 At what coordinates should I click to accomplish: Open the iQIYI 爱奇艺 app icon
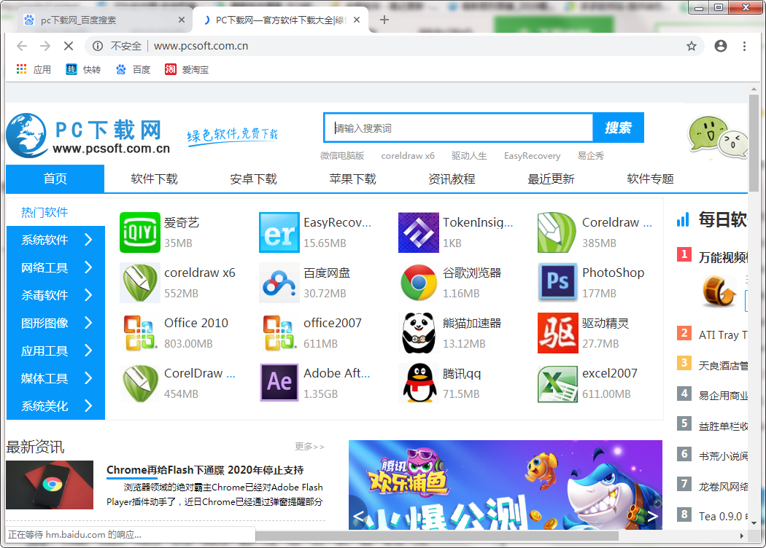point(140,232)
